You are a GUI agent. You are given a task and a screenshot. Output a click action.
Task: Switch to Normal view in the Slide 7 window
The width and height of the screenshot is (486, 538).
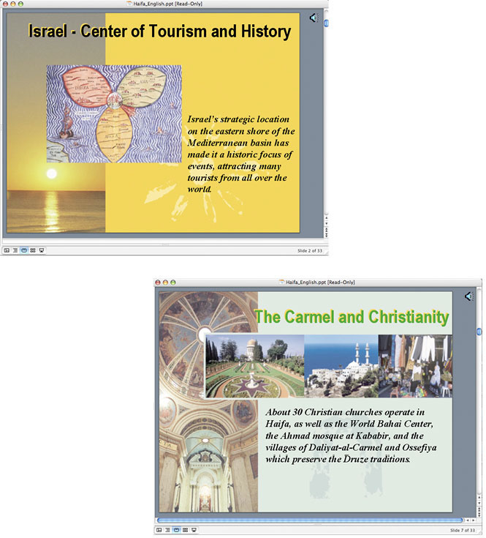(x=159, y=529)
